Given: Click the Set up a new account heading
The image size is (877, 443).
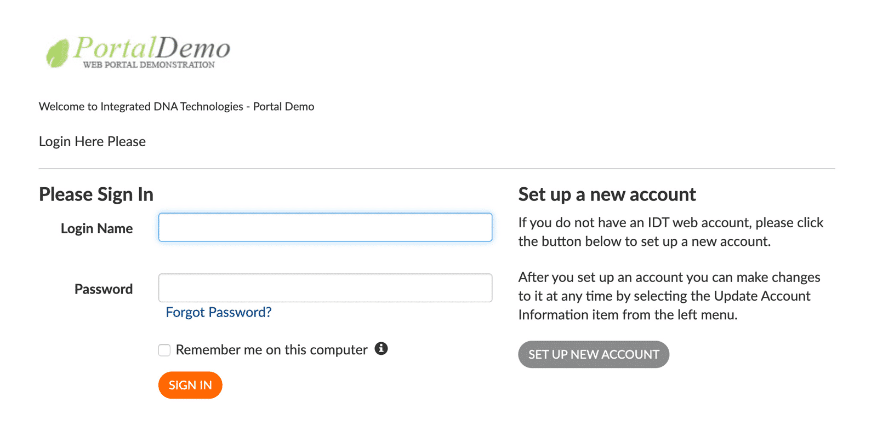Looking at the screenshot, I should [x=606, y=194].
